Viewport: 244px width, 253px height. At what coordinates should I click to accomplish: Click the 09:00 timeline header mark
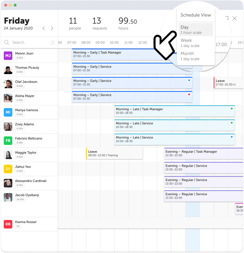click(x=100, y=43)
